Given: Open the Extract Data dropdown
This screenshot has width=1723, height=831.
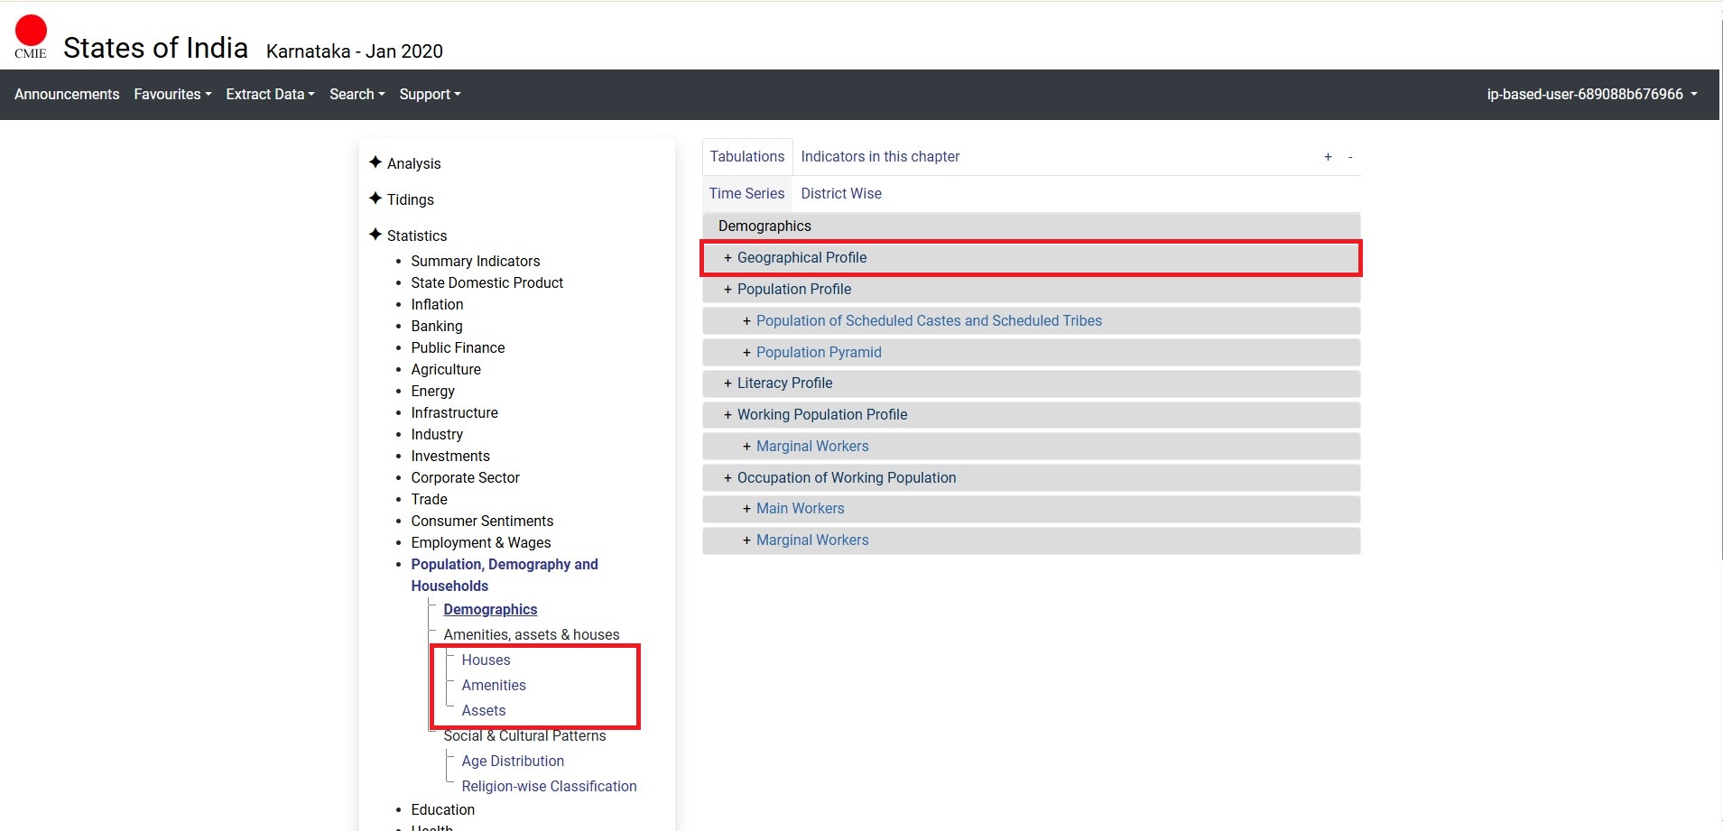Looking at the screenshot, I should tap(270, 95).
